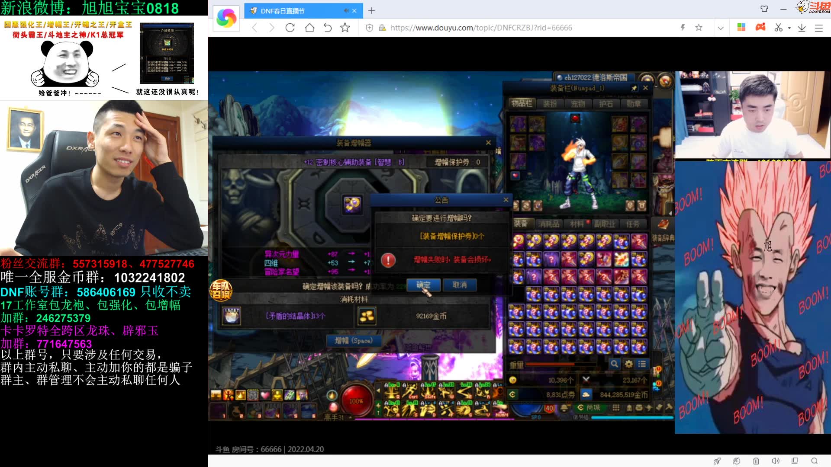The height and width of the screenshot is (467, 831).
Task: Click the favorites star at address bar end
Action: pyautogui.click(x=699, y=28)
